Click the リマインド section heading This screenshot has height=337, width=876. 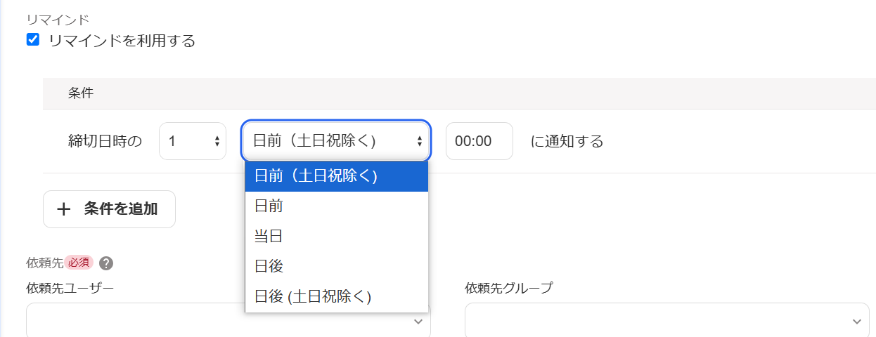click(x=58, y=20)
